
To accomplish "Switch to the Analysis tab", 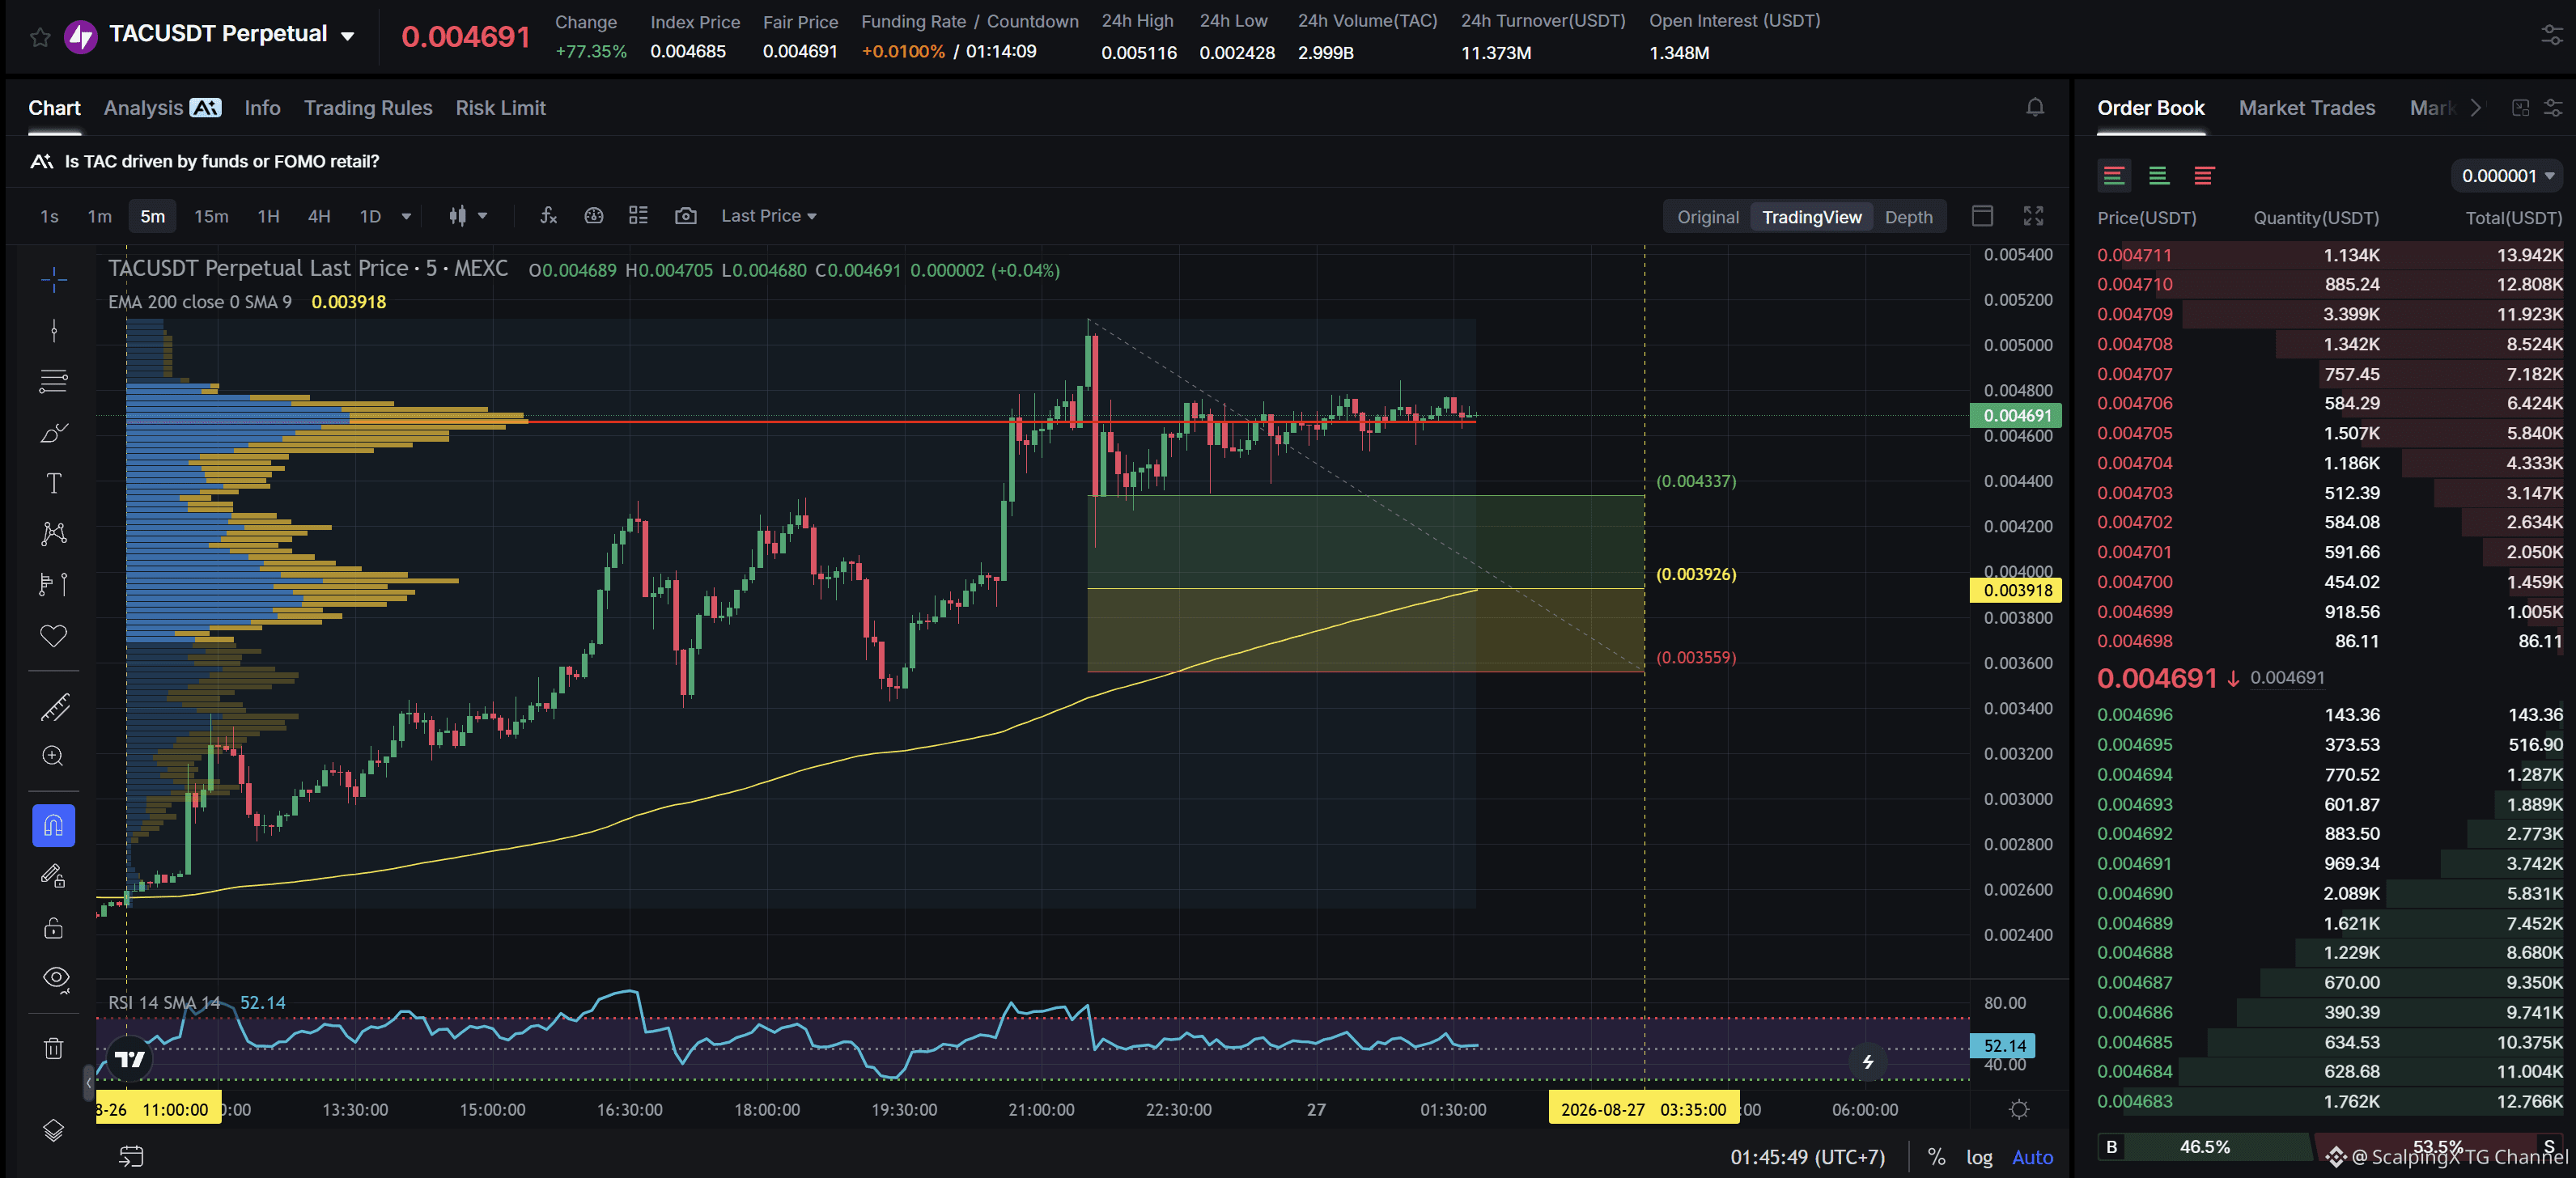I will 162,107.
